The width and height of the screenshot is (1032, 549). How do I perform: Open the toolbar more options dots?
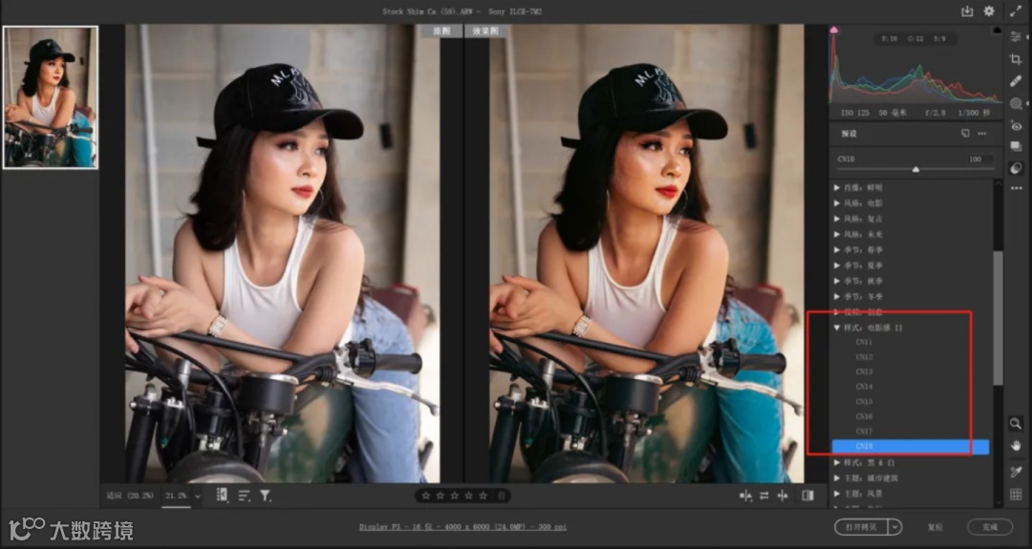pos(1016,189)
